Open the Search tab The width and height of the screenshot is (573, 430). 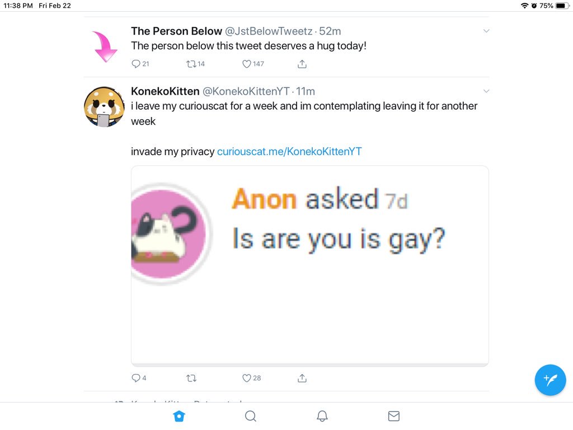tap(251, 416)
